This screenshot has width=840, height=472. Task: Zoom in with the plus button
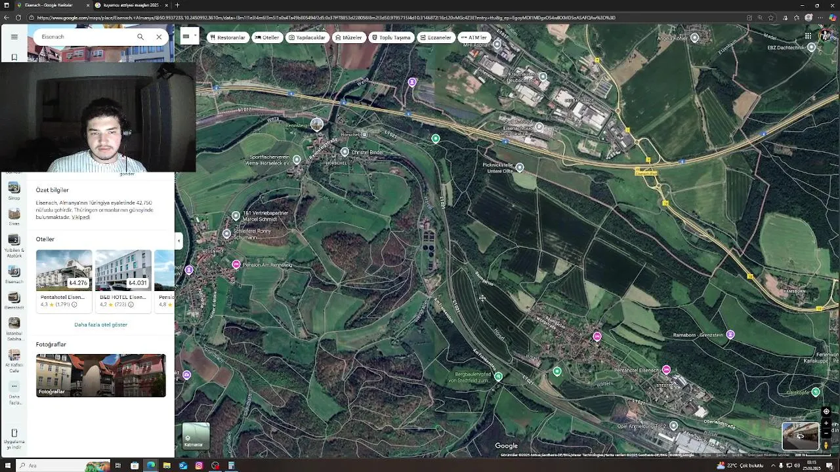826,423
